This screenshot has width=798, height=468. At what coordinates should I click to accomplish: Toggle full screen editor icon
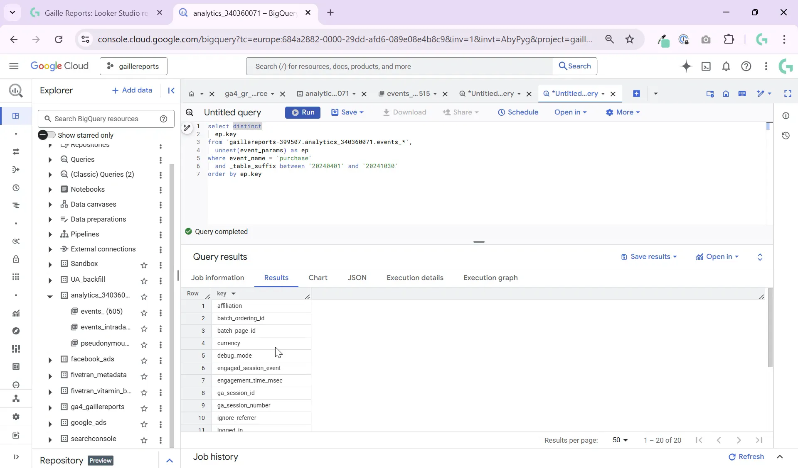[788, 94]
